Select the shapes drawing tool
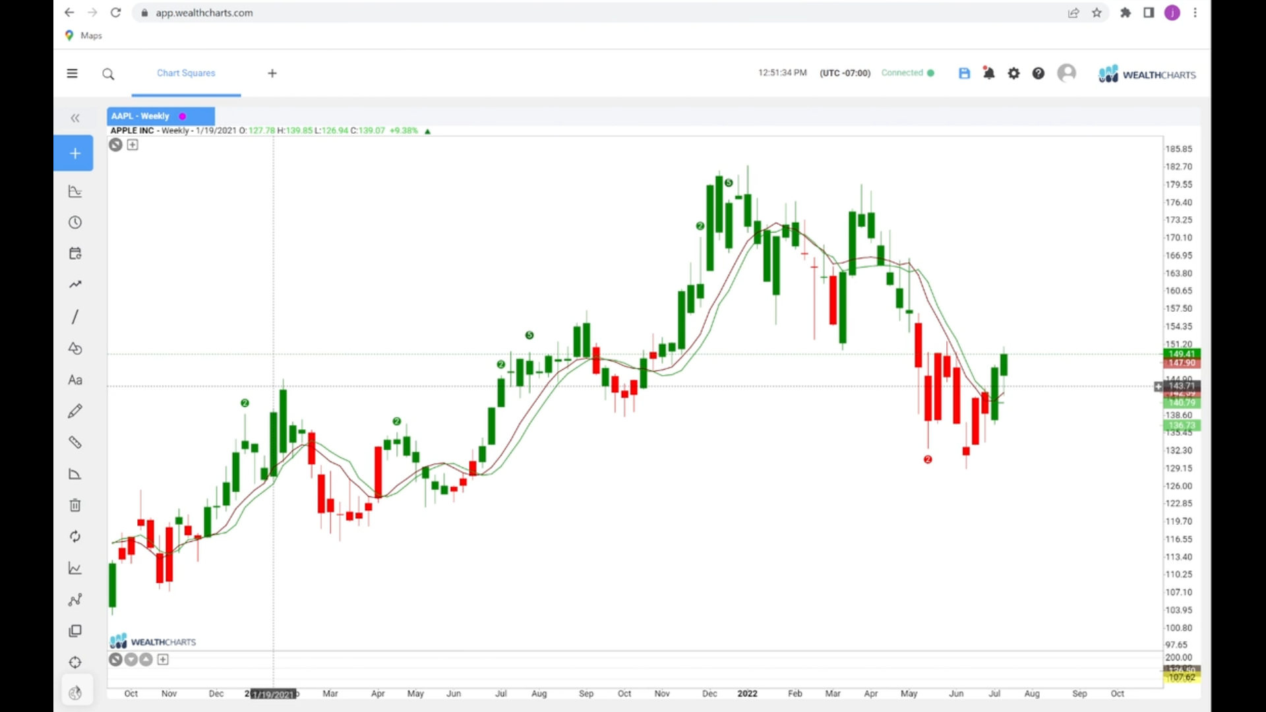The width and height of the screenshot is (1266, 712). coord(75,348)
